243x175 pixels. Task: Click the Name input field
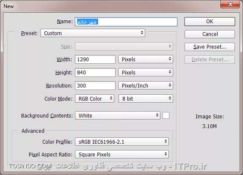[x=126, y=22]
